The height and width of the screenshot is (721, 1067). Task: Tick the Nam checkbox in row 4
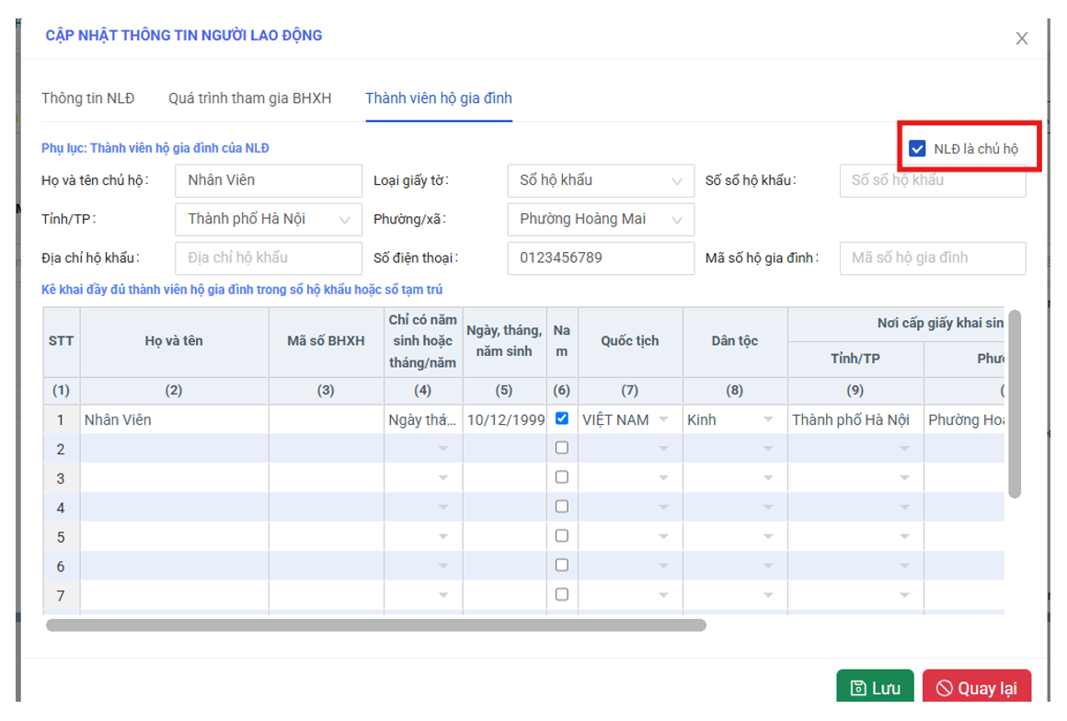562,507
